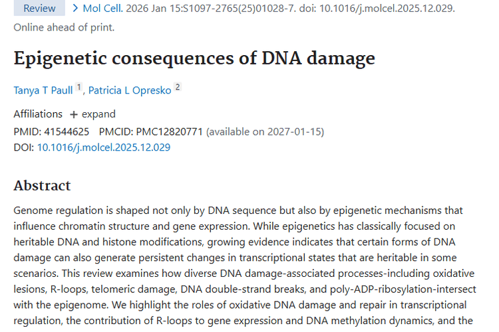Click affiliation superscript 1 after Tanya Paull
This screenshot has width=499, height=332.
(x=79, y=88)
